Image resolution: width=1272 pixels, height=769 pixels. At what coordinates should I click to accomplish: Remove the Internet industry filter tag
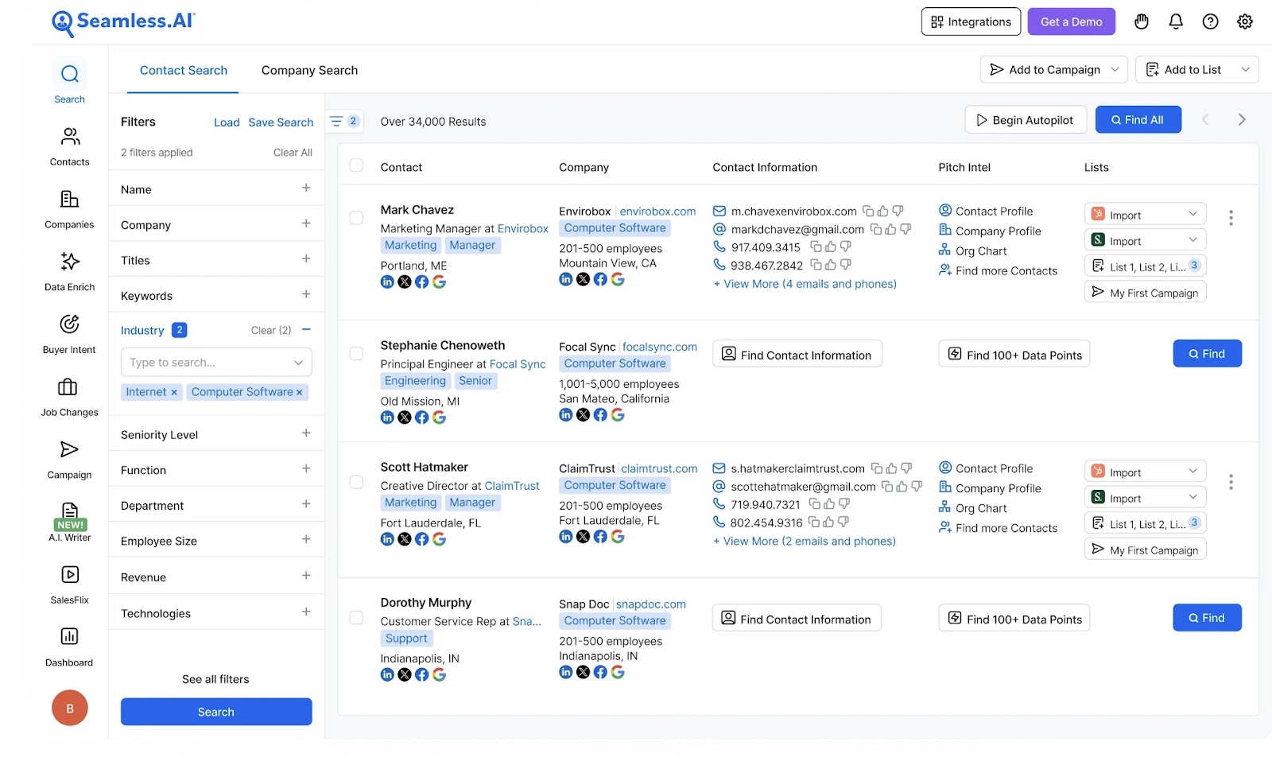[x=174, y=392]
